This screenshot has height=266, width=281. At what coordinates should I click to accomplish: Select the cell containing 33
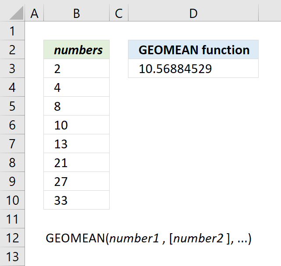click(77, 200)
